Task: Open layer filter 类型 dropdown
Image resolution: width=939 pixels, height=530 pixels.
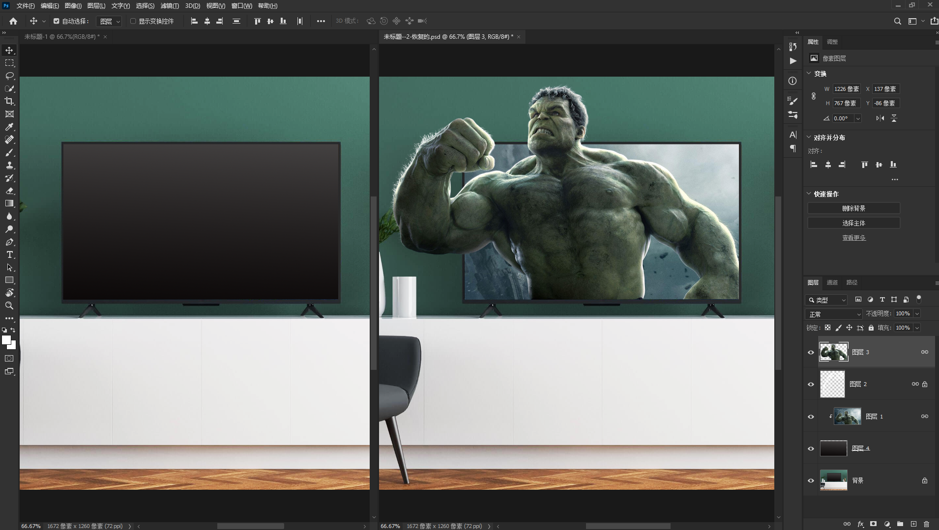Action: 827,300
